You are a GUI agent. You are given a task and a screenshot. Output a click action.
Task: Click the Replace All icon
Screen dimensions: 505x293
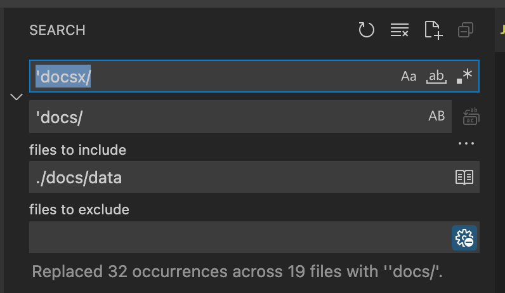point(471,117)
